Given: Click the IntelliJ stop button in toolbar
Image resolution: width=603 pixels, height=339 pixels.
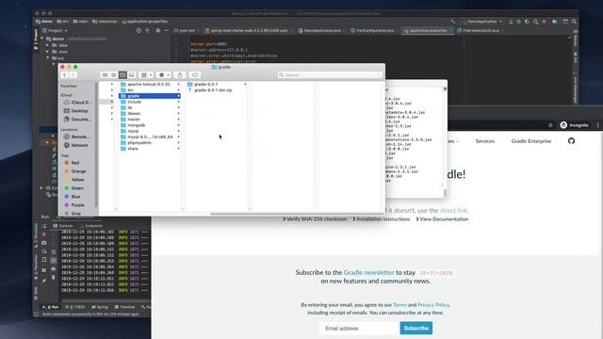Looking at the screenshot, I should click(545, 22).
